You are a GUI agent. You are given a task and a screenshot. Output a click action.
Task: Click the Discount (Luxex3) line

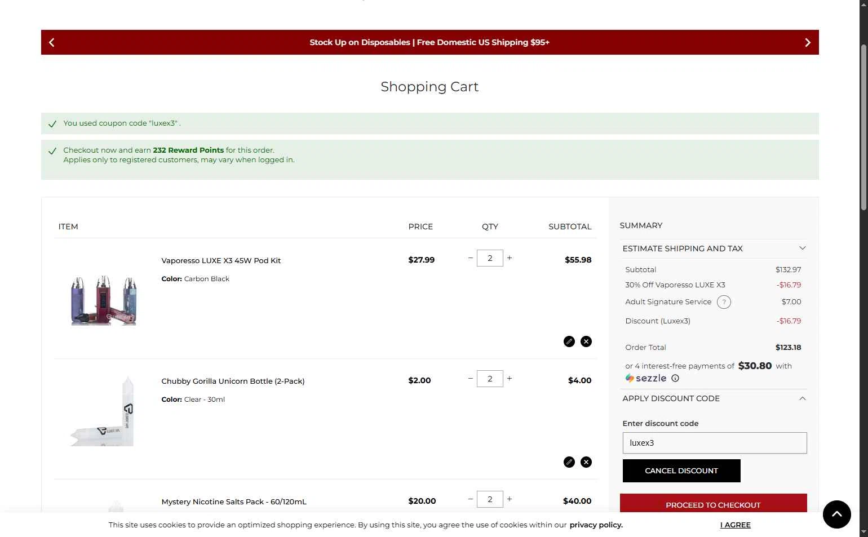(x=713, y=321)
